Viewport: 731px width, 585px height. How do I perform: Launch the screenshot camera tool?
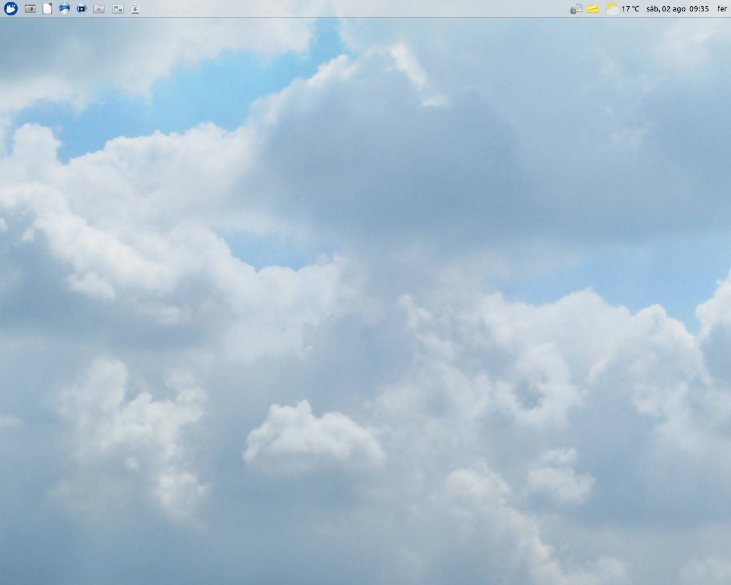coord(30,9)
